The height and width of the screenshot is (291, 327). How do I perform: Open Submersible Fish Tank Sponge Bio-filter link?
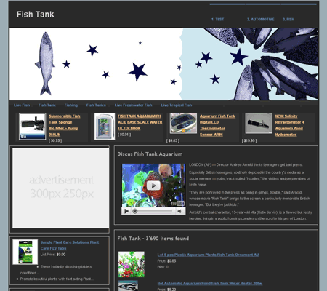[65, 125]
